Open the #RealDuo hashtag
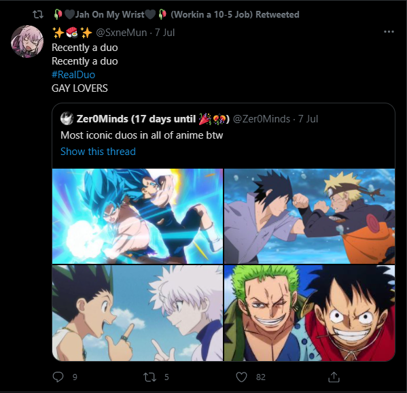407x393 pixels. click(73, 75)
